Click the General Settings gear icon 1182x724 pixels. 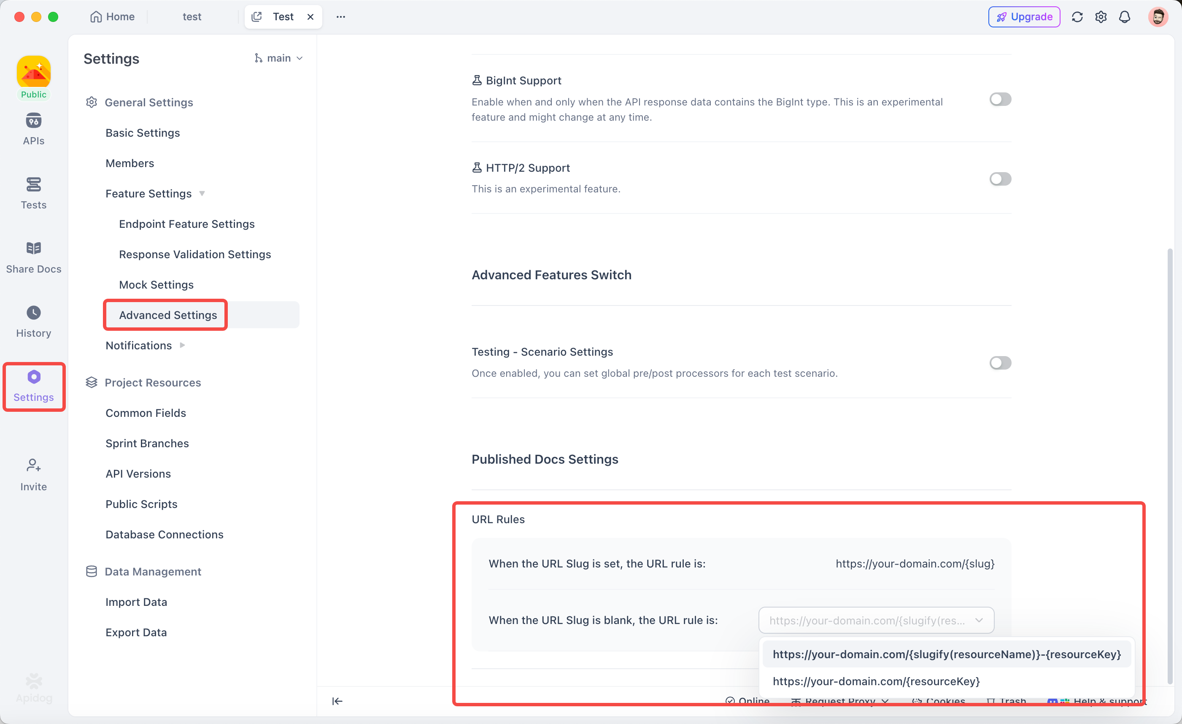[x=91, y=102]
